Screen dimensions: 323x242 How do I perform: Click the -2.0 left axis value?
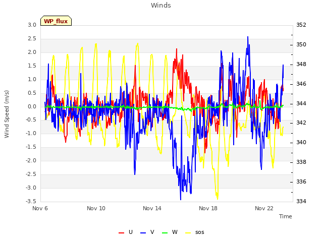click(31, 160)
